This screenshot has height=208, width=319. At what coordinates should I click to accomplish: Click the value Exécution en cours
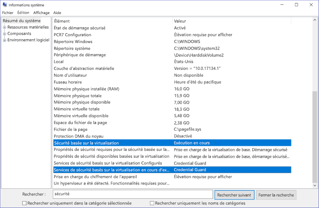192,143
